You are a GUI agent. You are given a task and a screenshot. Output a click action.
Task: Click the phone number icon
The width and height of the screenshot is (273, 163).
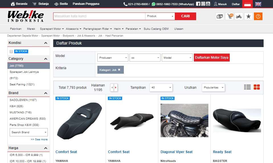pos(125,4)
